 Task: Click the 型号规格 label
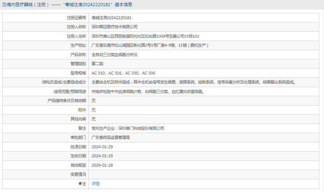(x=78, y=73)
